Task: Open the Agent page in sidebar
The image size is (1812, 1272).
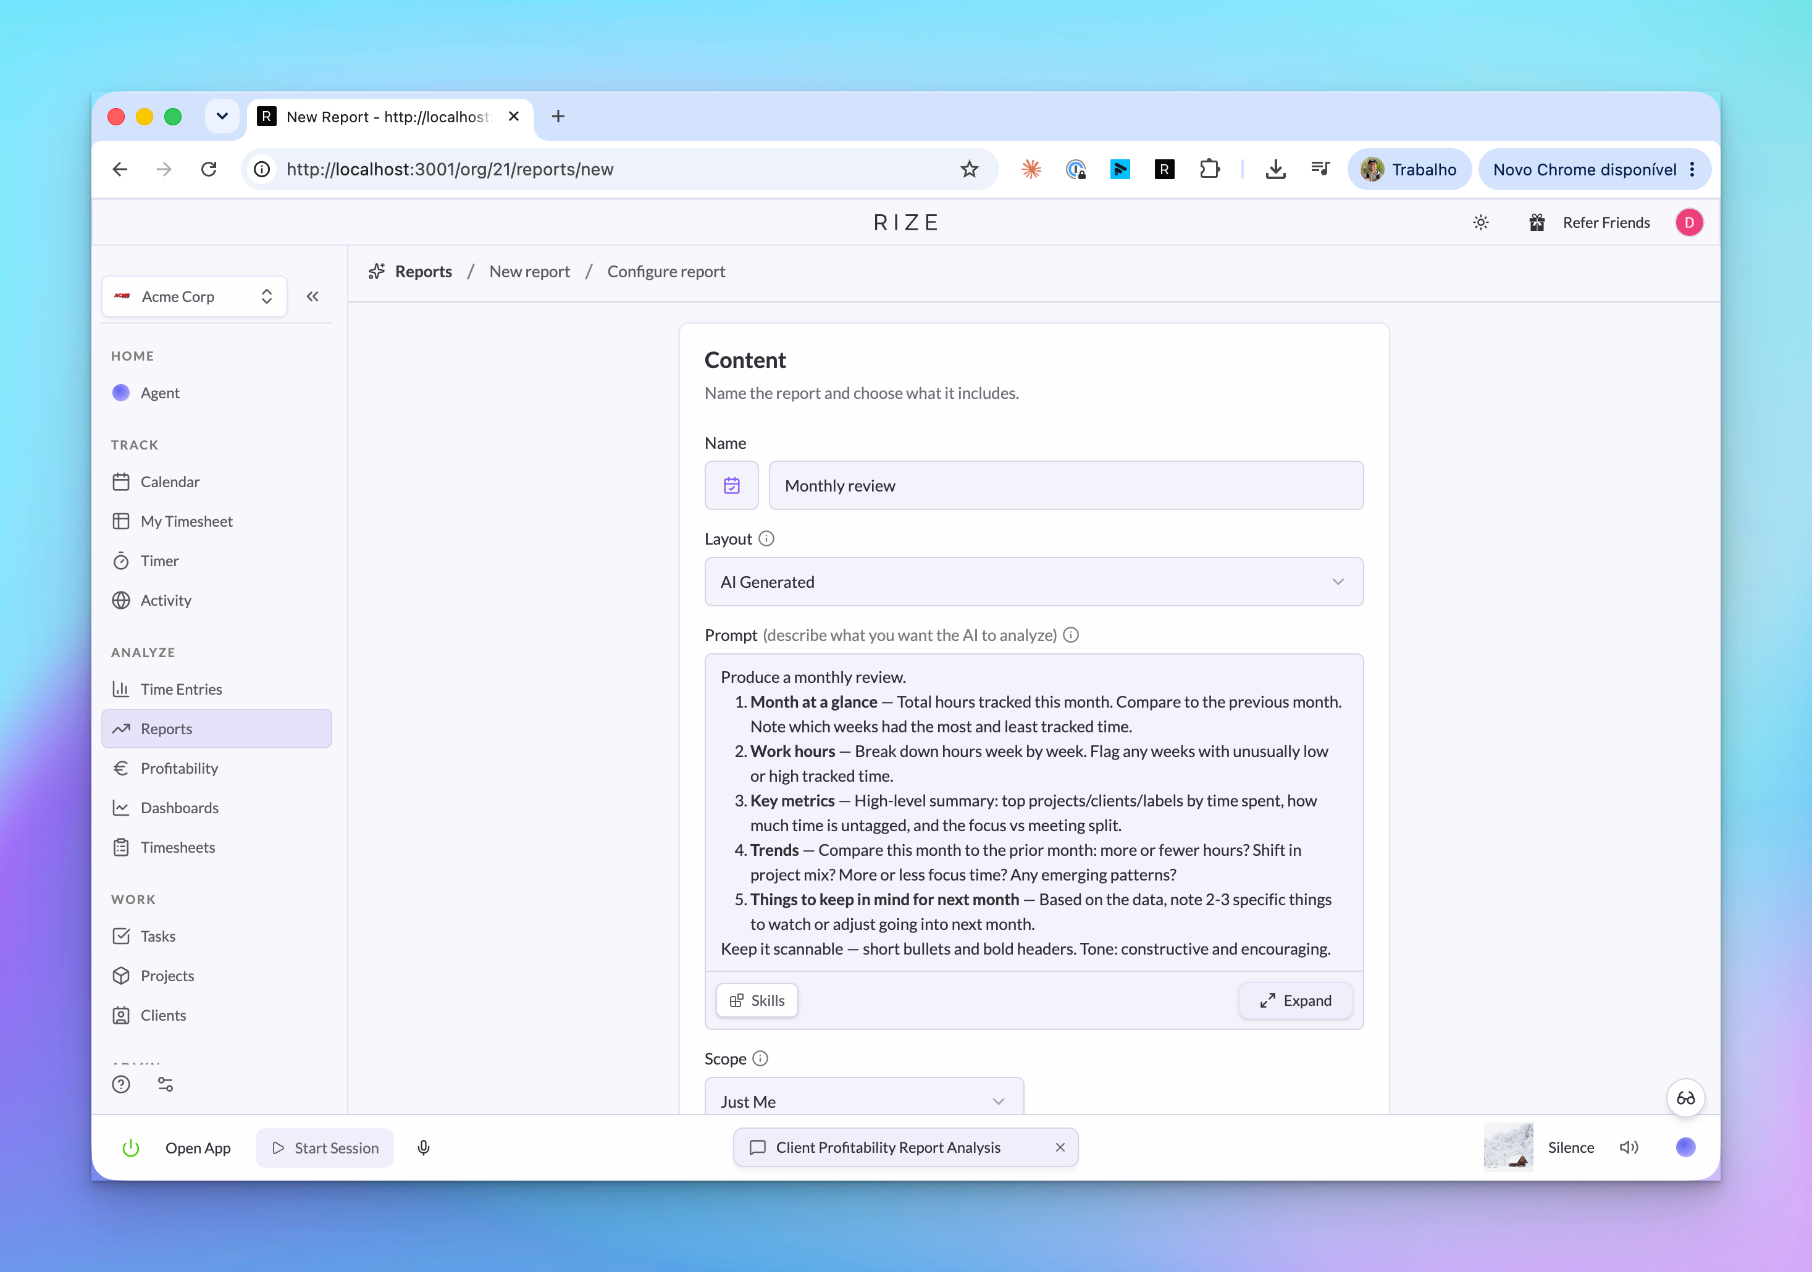Action: [216, 393]
